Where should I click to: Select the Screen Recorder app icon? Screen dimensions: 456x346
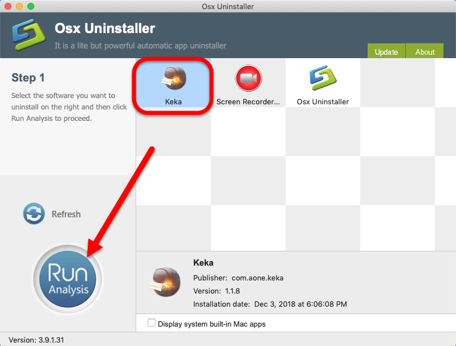249,78
